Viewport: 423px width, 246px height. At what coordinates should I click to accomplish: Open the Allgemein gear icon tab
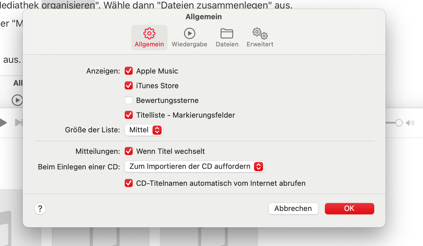[x=149, y=37]
